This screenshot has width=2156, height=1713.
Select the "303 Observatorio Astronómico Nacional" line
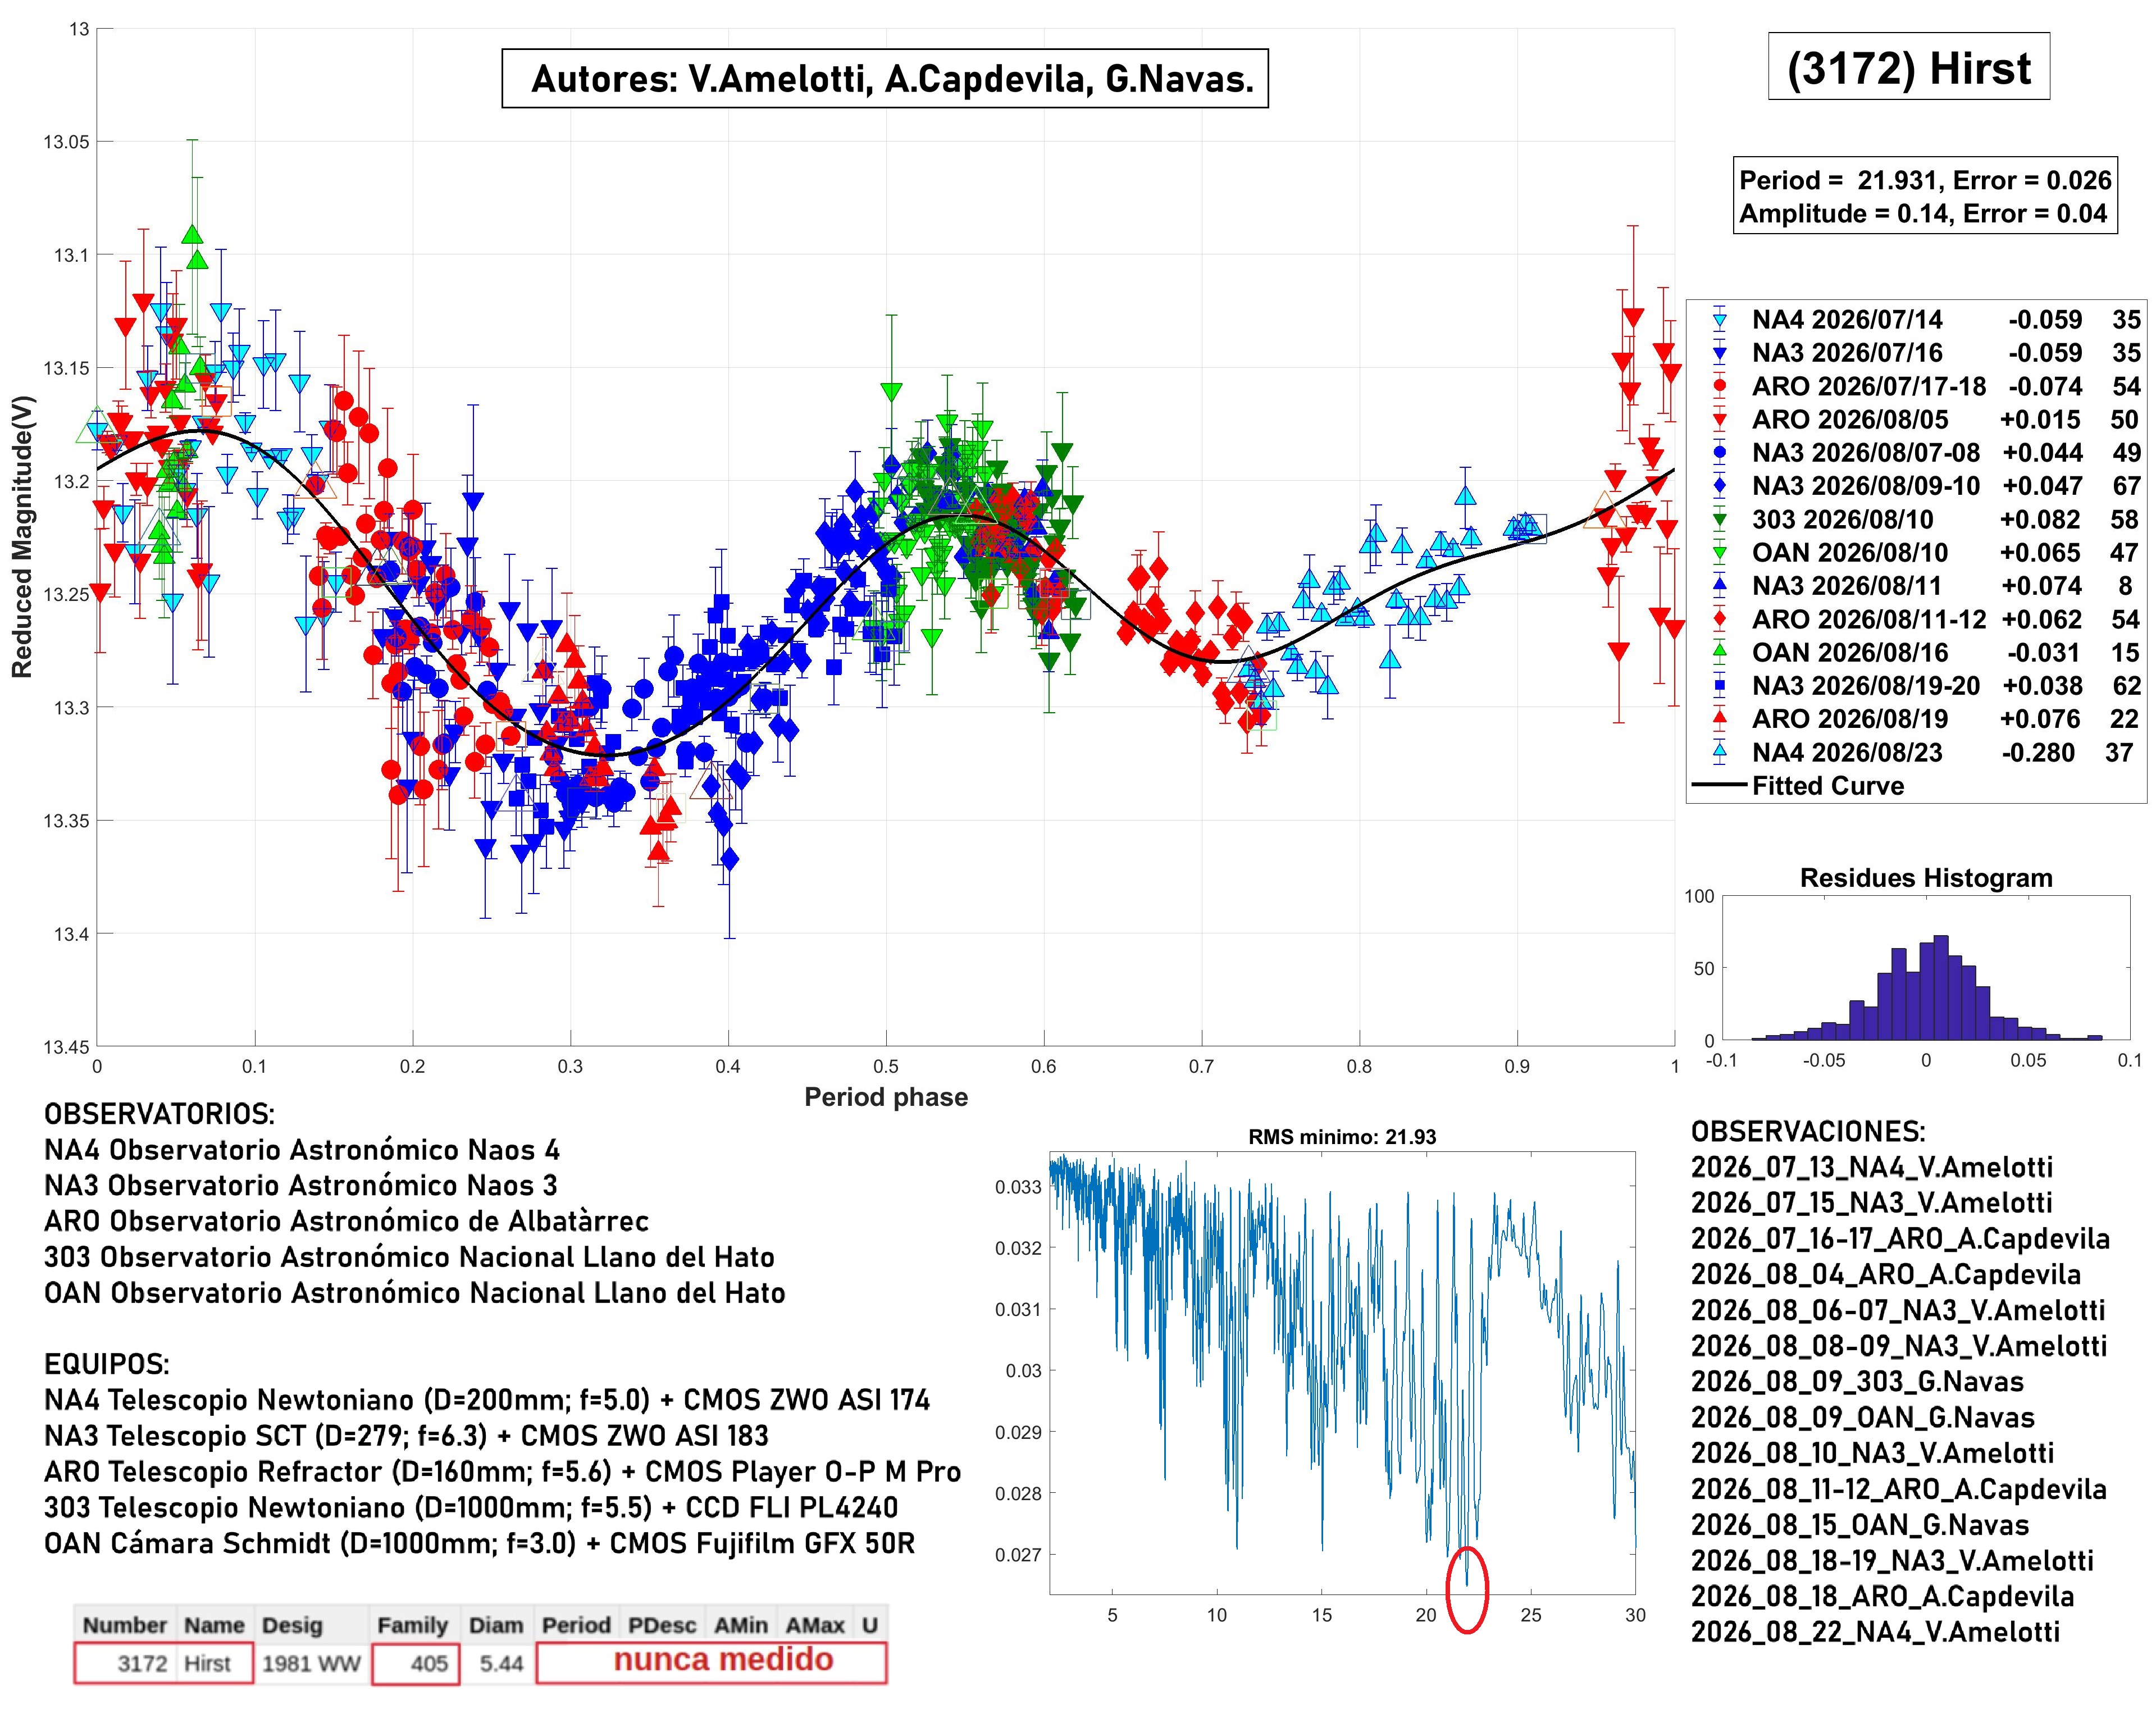tap(409, 1257)
